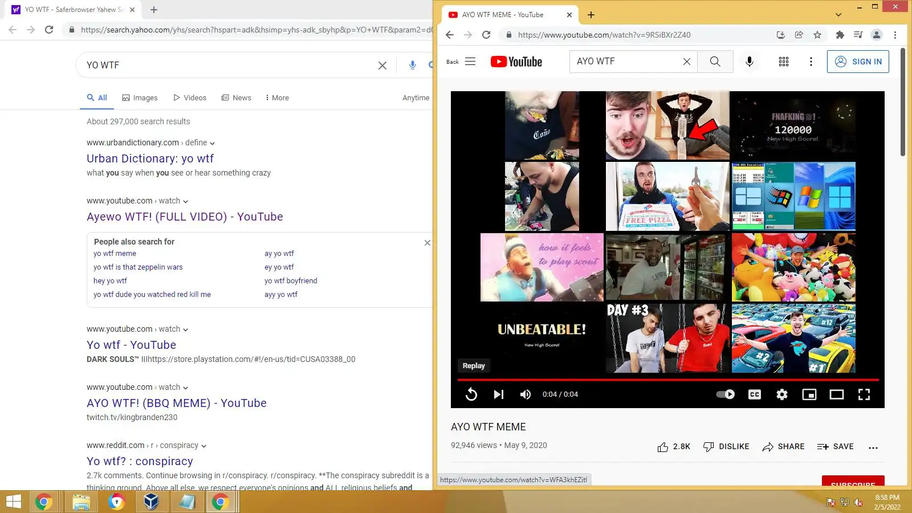Click the YouTube address bar URL
The width and height of the screenshot is (912, 513).
604,35
